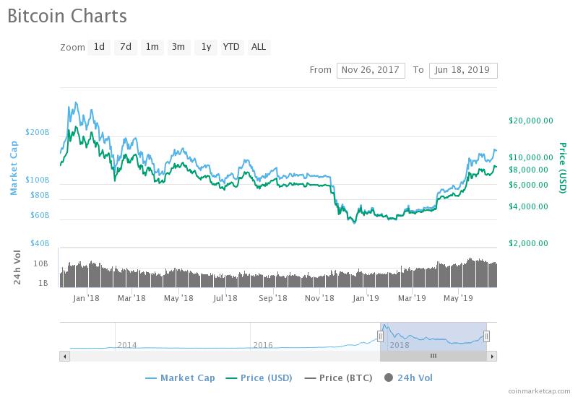578x397 pixels.
Task: Click the right range handle in navigator
Action: tap(486, 336)
